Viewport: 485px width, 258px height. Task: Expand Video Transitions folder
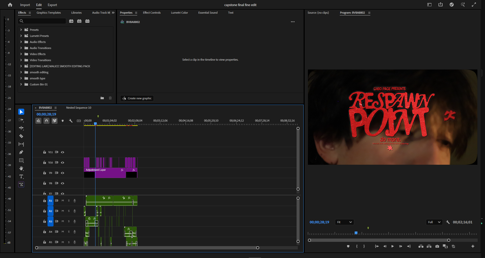tap(21, 60)
